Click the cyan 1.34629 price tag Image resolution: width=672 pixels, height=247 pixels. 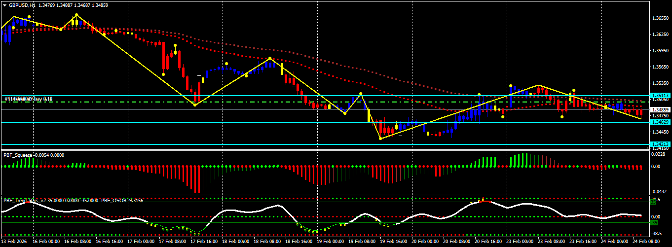660,122
